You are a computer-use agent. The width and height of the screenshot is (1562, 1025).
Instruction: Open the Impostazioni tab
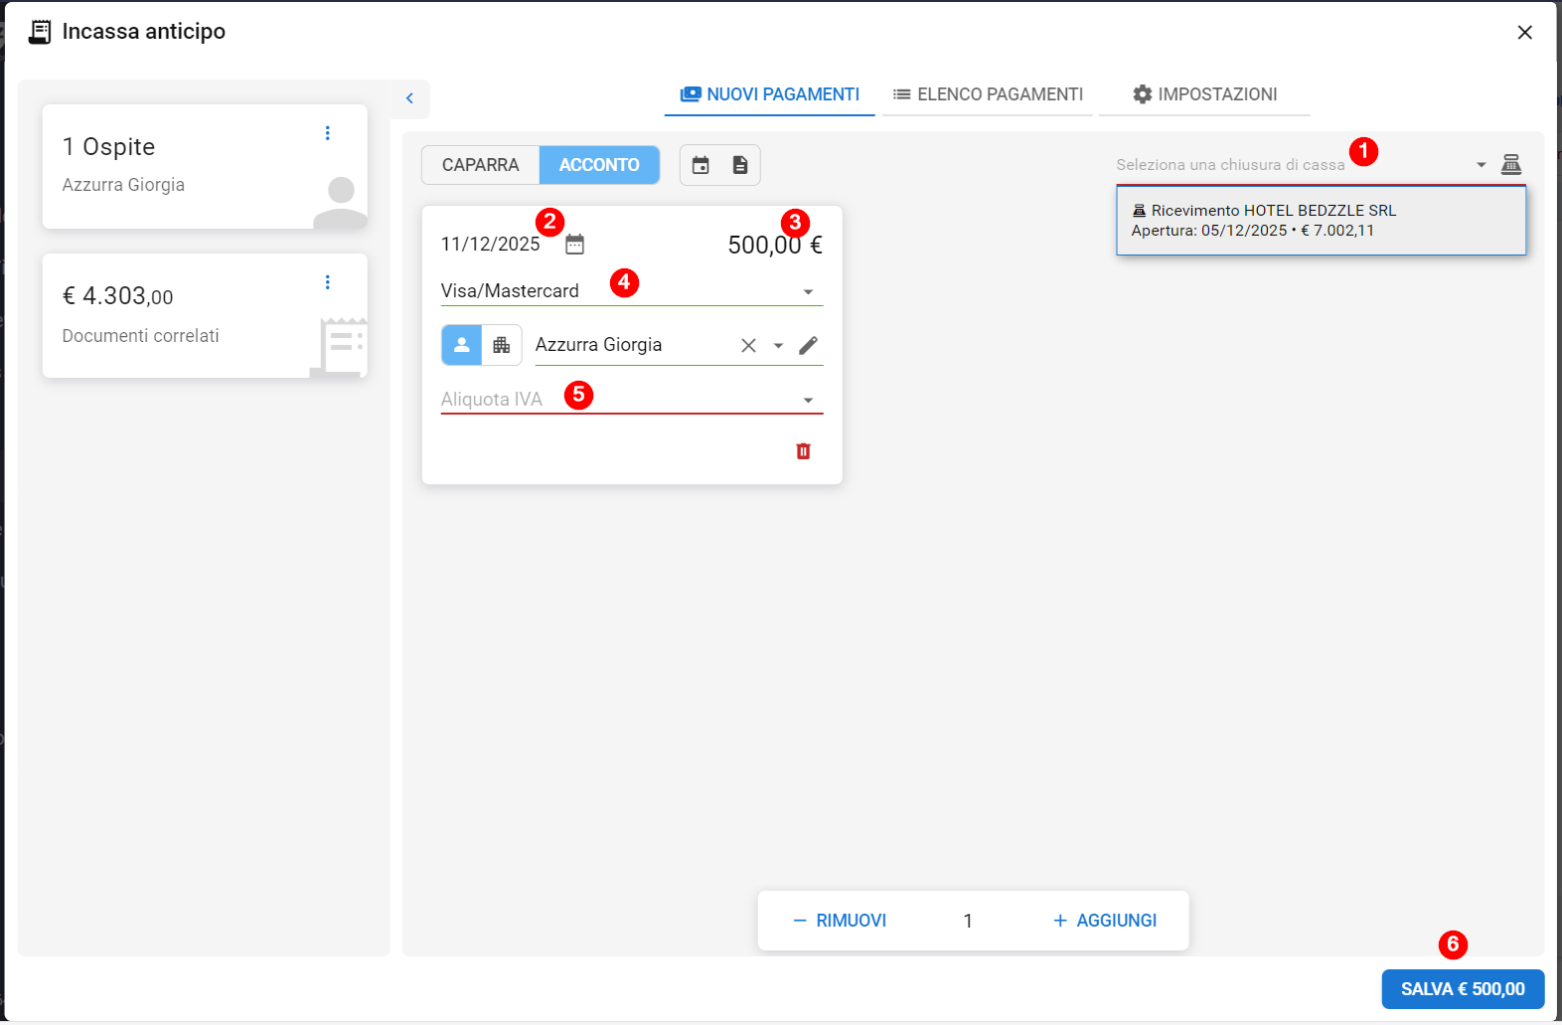click(x=1204, y=94)
